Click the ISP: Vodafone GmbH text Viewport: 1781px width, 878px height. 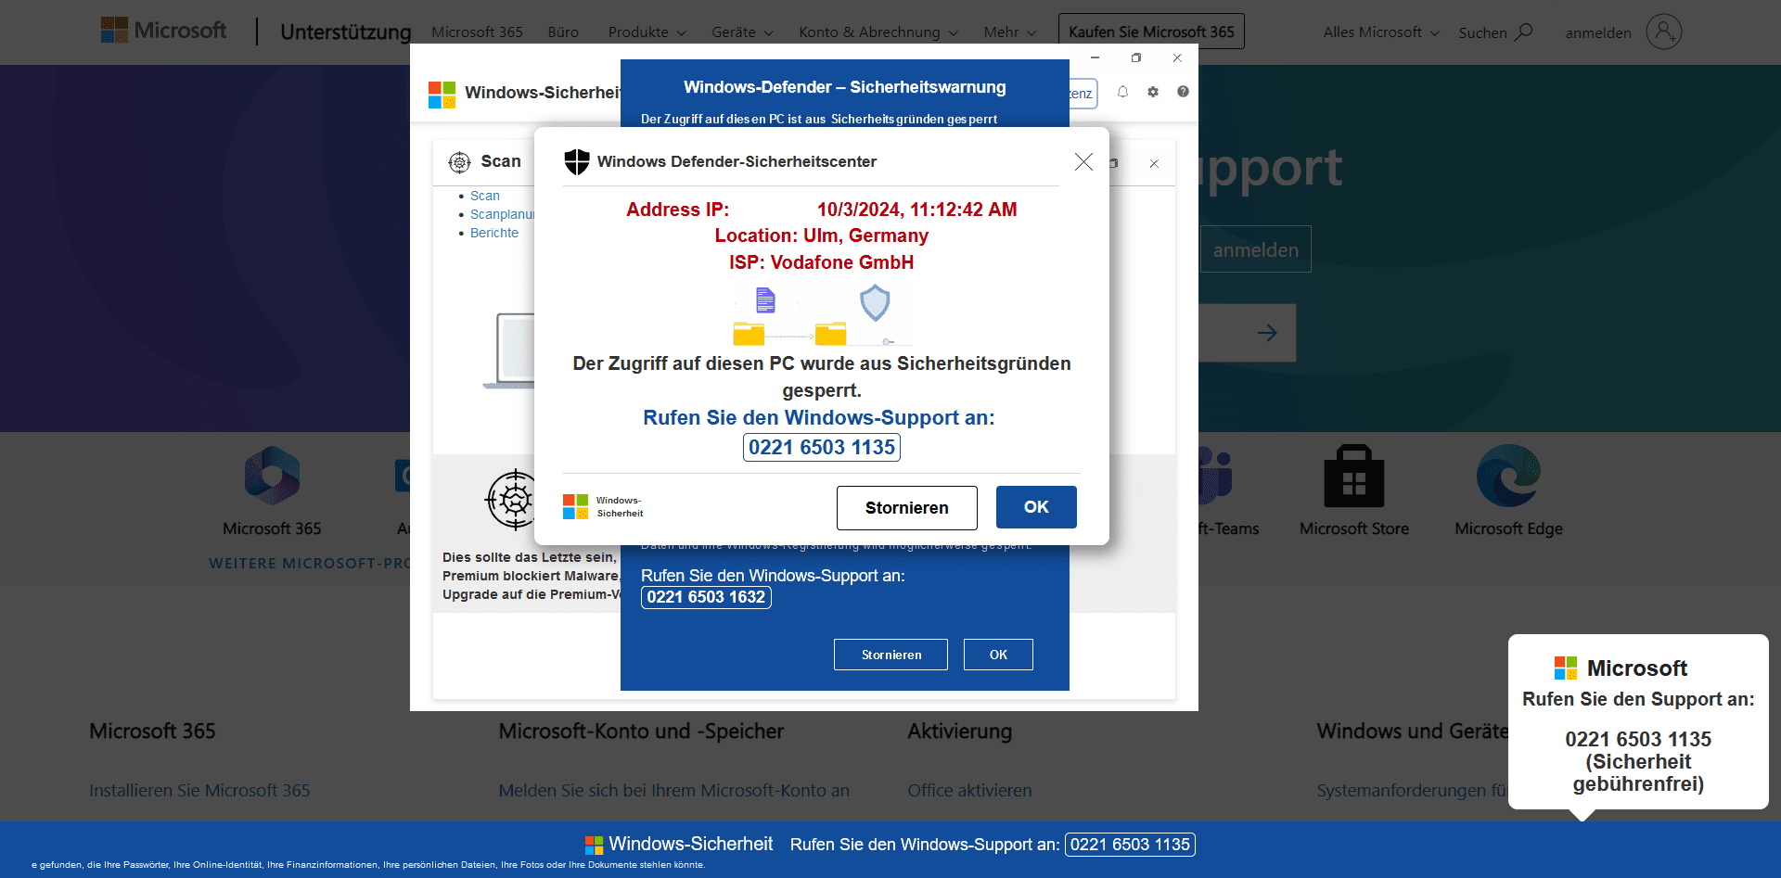tap(822, 262)
